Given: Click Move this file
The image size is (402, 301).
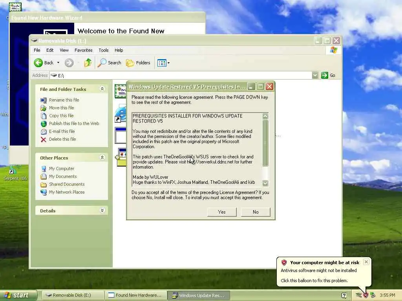Looking at the screenshot, I should (62, 108).
